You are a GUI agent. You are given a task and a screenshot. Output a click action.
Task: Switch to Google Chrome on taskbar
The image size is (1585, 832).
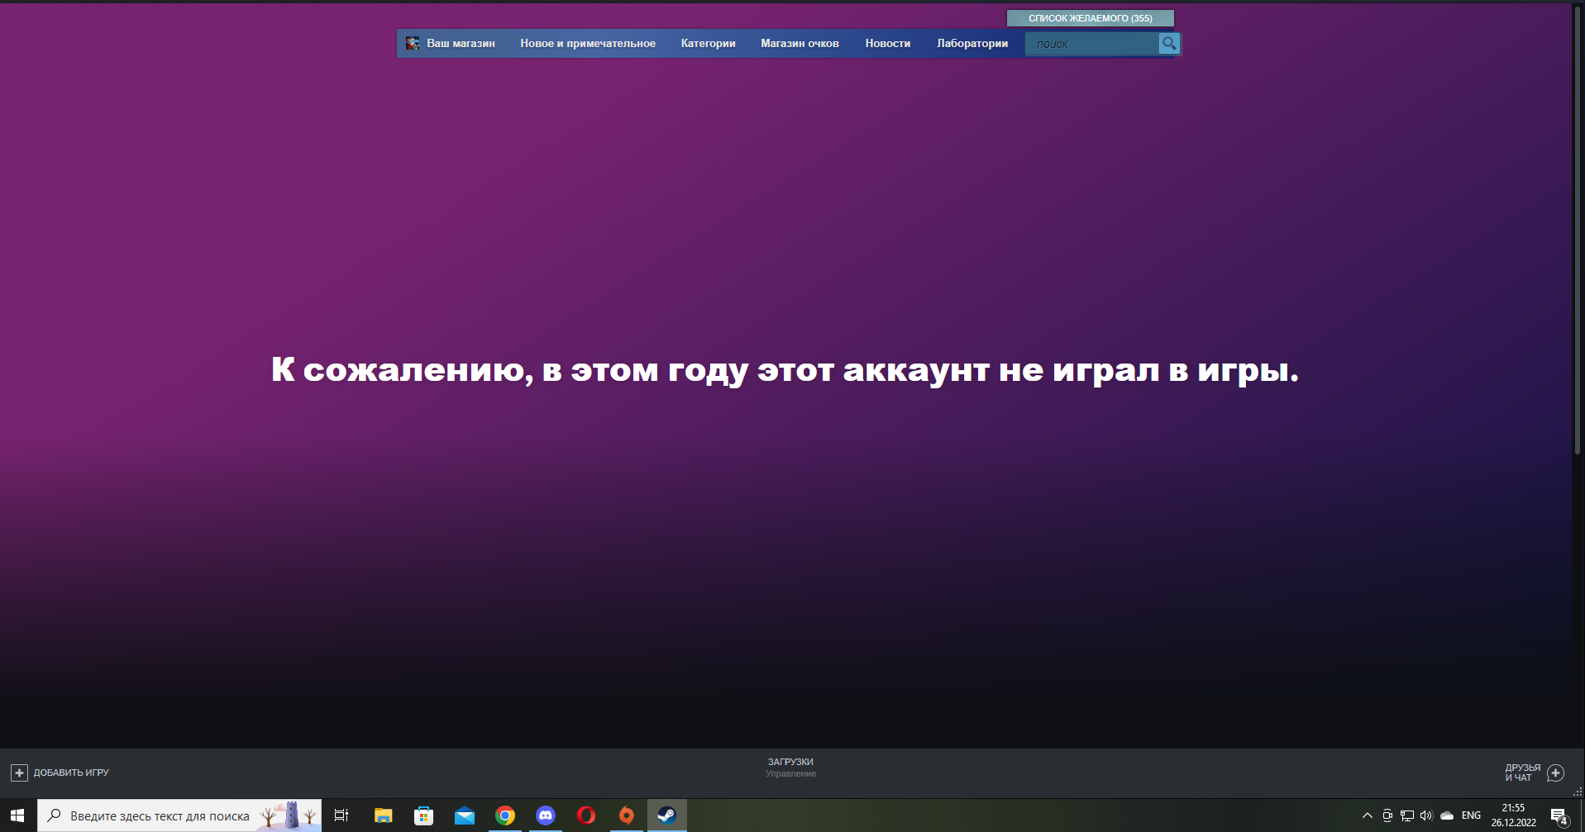[504, 815]
